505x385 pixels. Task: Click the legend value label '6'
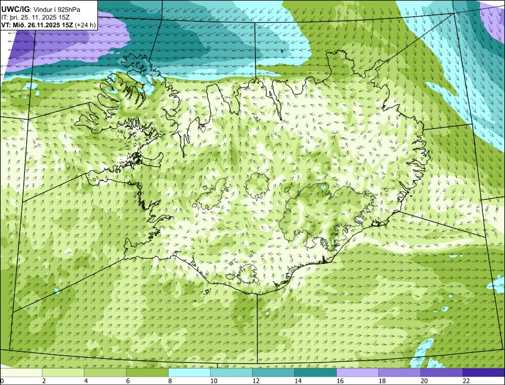click(128, 381)
